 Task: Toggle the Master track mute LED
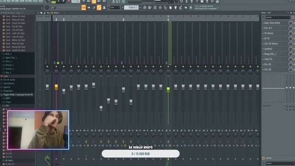click(x=47, y=66)
